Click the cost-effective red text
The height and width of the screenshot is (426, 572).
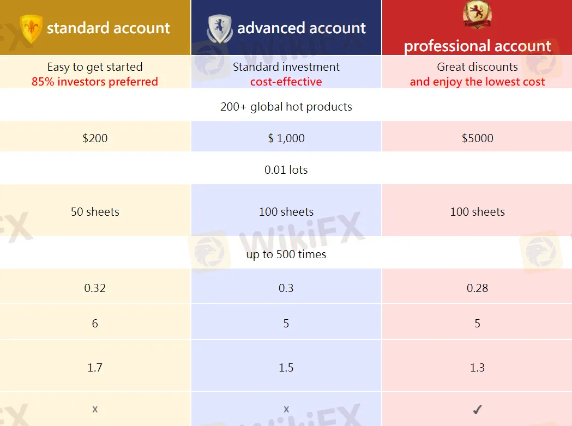pyautogui.click(x=286, y=82)
